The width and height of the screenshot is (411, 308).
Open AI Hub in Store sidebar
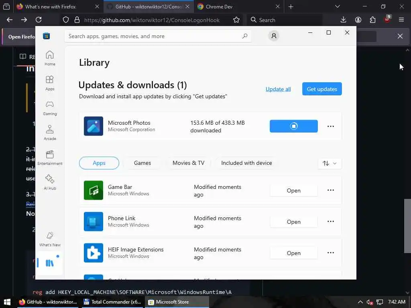coord(50,182)
